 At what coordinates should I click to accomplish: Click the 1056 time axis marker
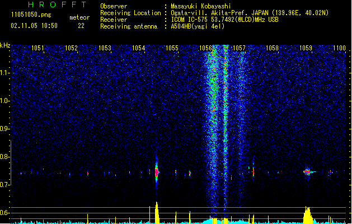(x=205, y=48)
